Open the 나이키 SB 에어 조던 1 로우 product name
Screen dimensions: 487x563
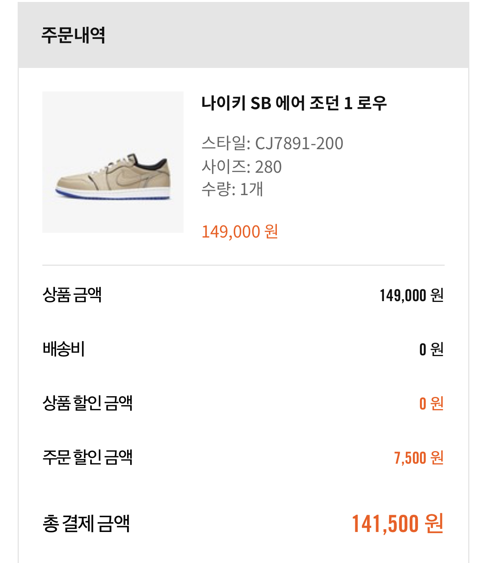[x=294, y=103]
